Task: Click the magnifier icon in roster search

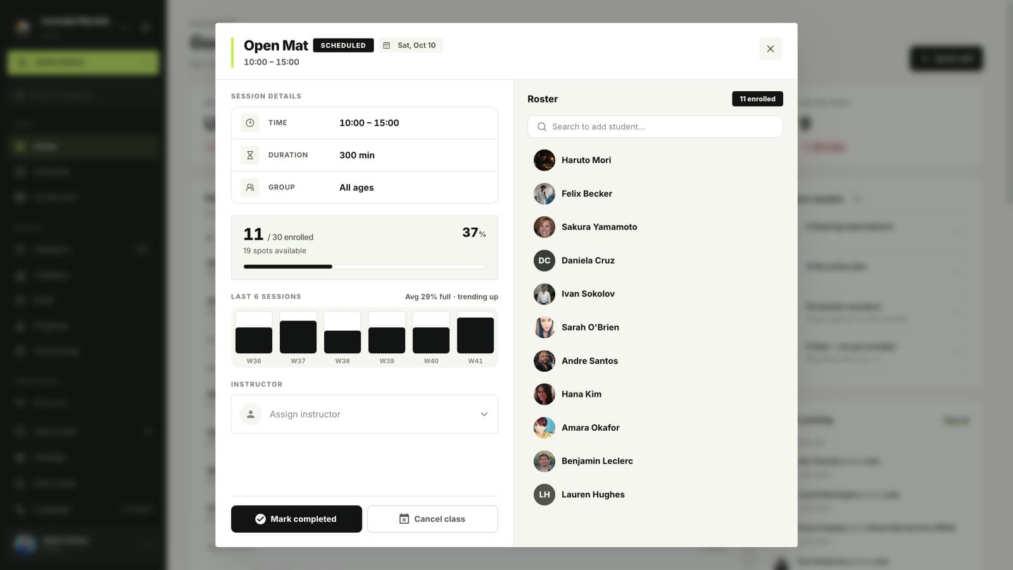Action: (542, 127)
